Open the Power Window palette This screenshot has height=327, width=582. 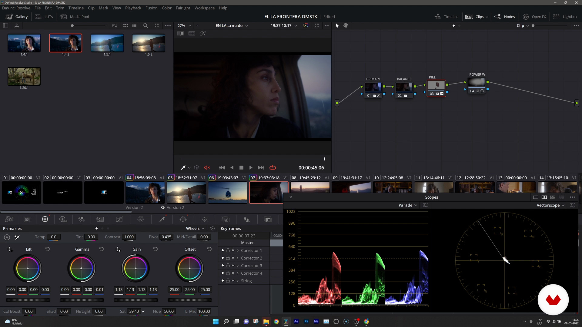[183, 219]
